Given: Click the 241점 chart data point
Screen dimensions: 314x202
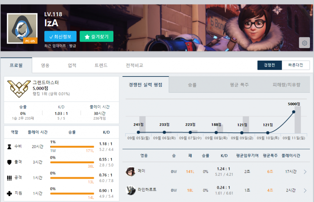Looking at the screenshot, I should point(139,132).
